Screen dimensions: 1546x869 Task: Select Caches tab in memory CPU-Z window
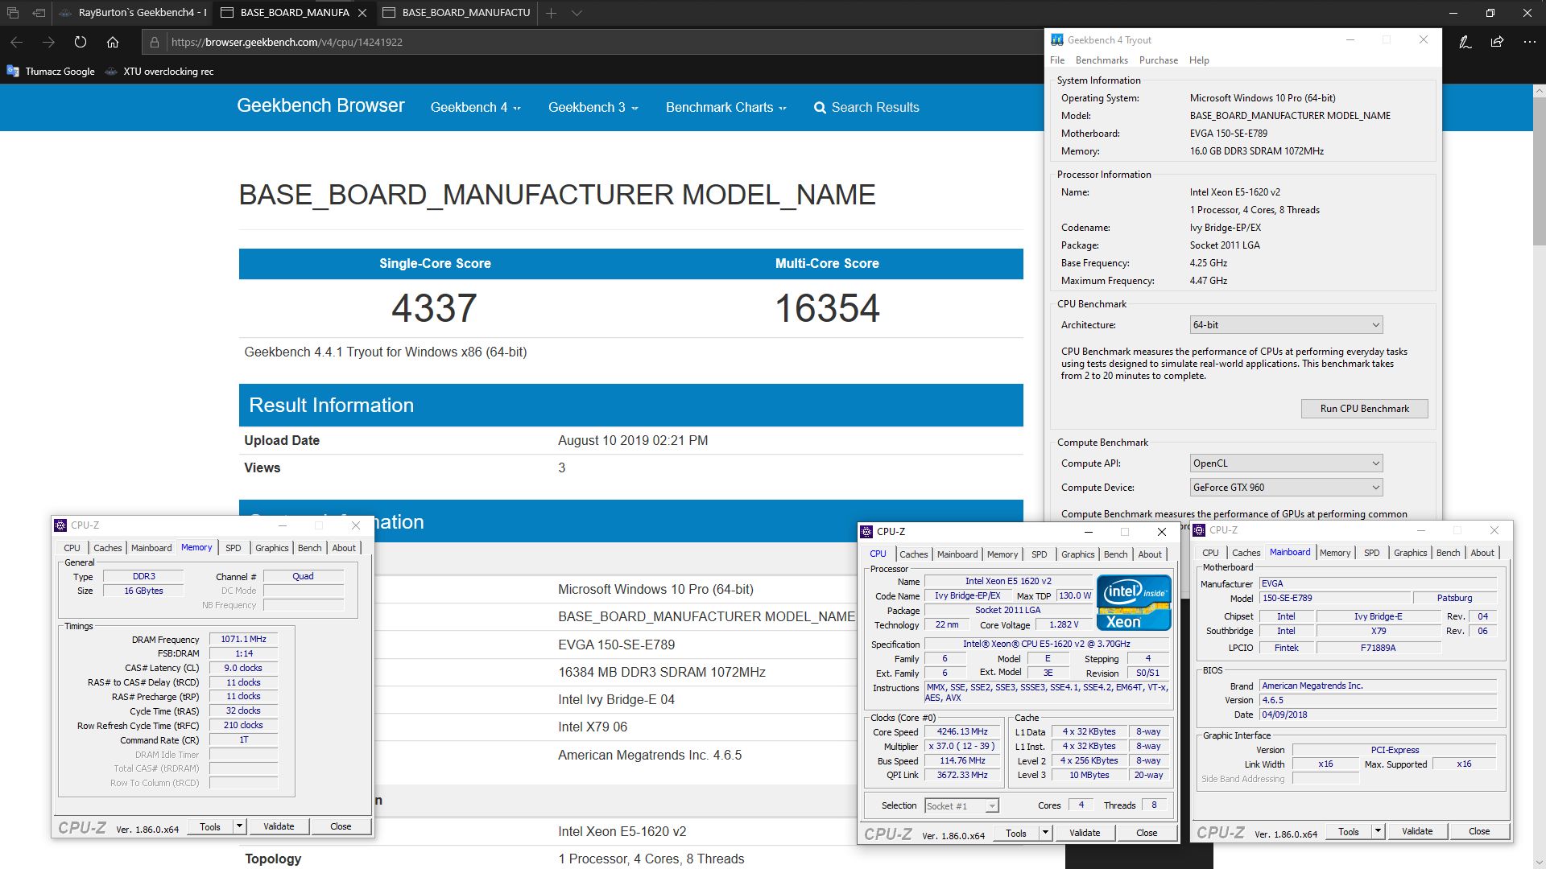tap(107, 548)
